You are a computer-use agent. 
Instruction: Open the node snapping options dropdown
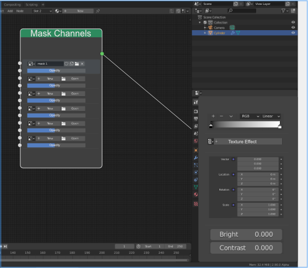point(185,11)
